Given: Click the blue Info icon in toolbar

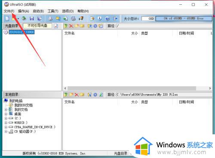Looking at the screenshot, I should (100, 19).
